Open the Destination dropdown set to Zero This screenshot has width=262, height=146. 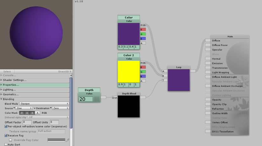pyautogui.click(x=60, y=108)
